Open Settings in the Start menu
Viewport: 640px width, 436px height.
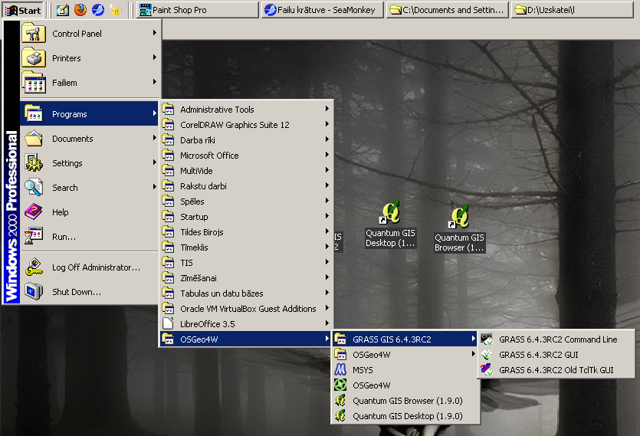[x=89, y=163]
